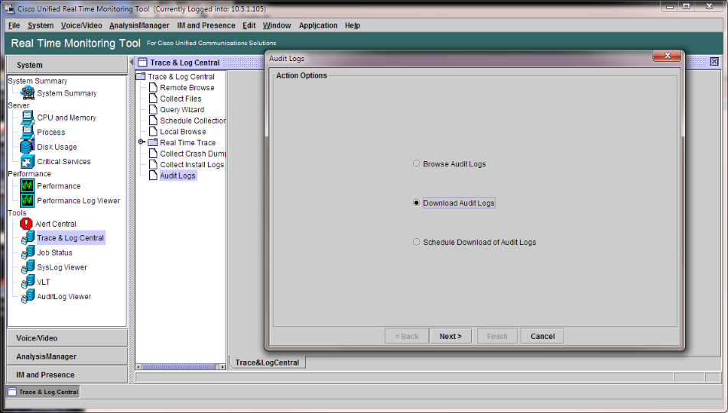Click the SysLog Viewer icon

pos(28,267)
